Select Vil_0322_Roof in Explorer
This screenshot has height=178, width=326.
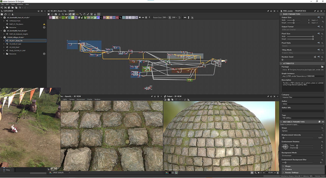click(x=14, y=47)
